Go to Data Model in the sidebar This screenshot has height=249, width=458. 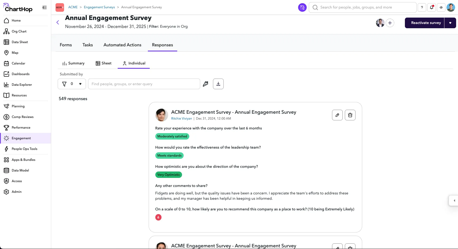[26, 170]
